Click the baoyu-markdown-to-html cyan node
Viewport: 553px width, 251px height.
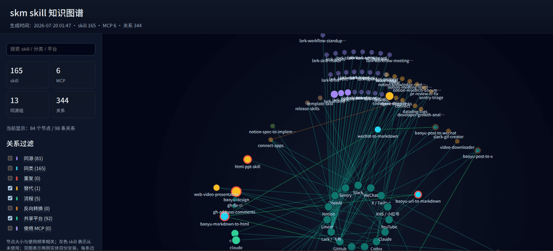click(225, 216)
